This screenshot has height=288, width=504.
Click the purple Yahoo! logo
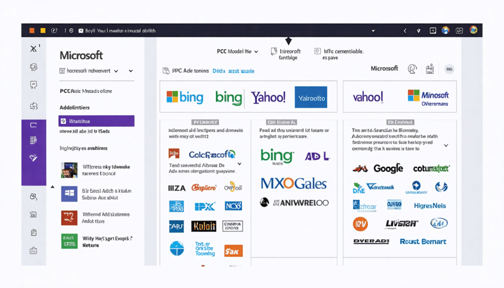pyautogui.click(x=268, y=97)
